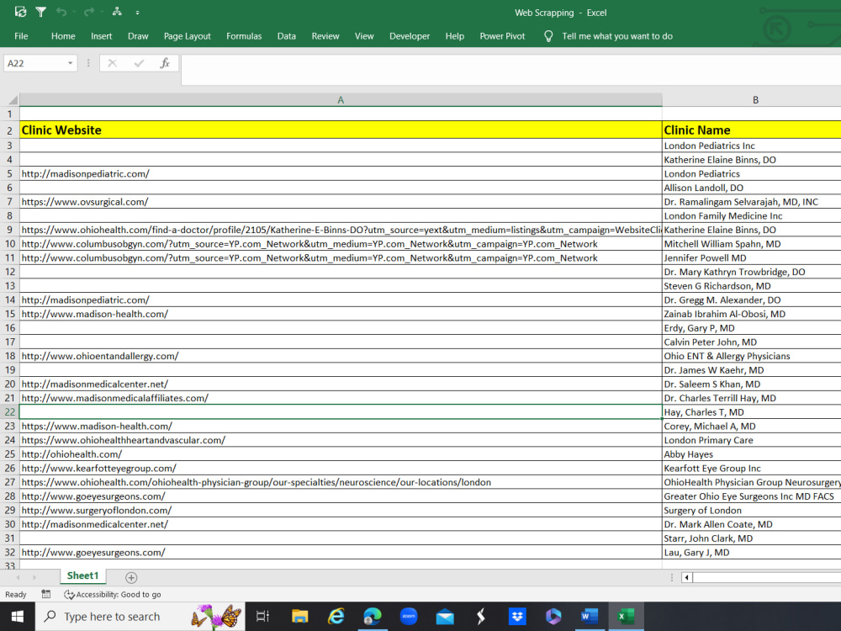Click the Tell me lightbulb icon

(x=548, y=36)
